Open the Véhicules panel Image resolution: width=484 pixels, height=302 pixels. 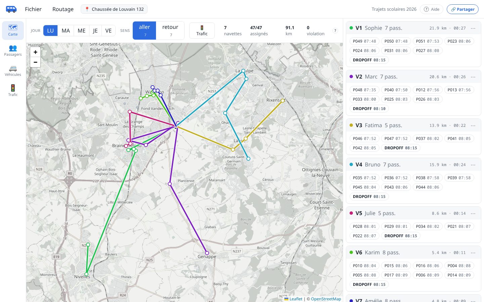pyautogui.click(x=13, y=71)
